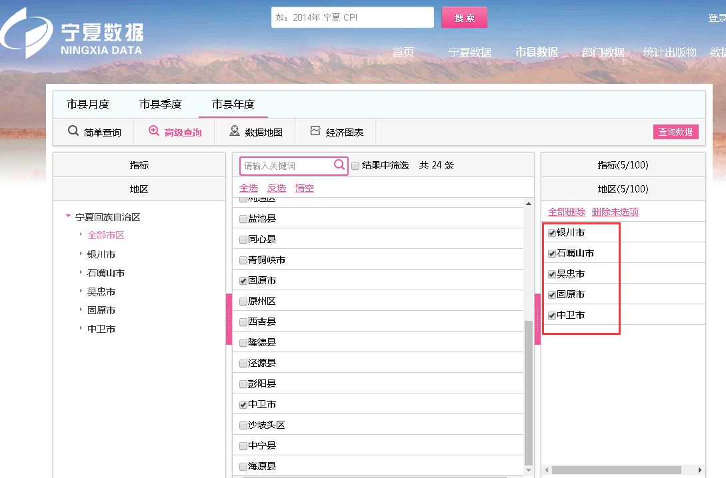Uncheck 吴忠市 in the selected regions panel
This screenshot has width=726, height=478.
click(x=552, y=274)
